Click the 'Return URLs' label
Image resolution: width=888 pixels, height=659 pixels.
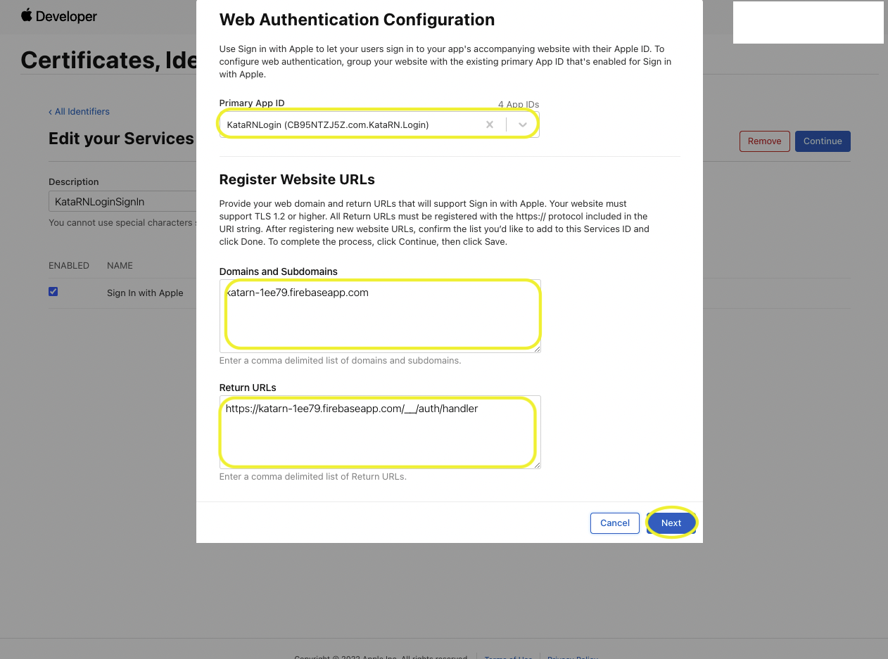(x=248, y=388)
